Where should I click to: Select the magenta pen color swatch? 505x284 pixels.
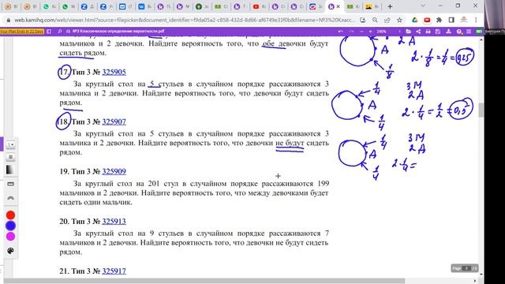coord(10,237)
